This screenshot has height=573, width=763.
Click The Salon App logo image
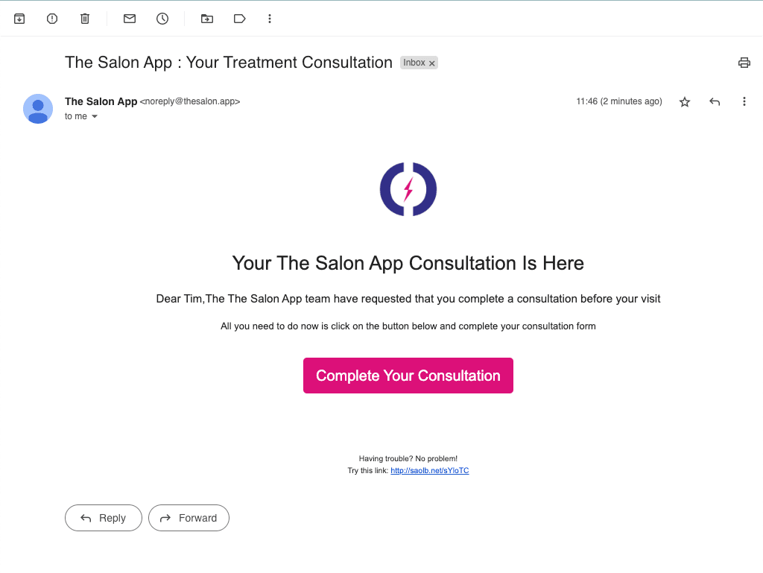point(408,189)
